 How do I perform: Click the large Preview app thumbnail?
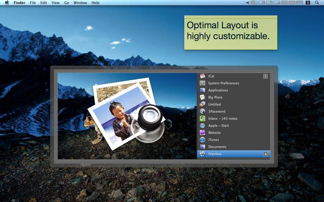click(x=127, y=116)
